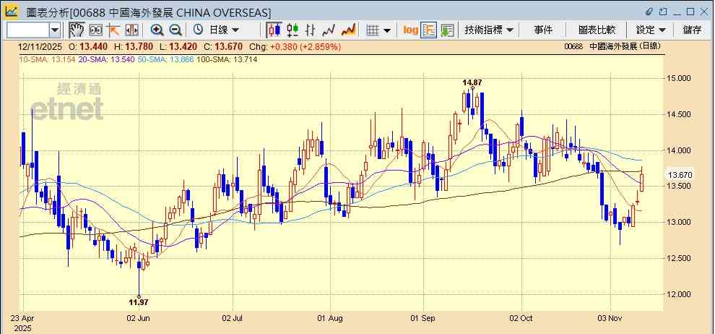Click the grid lines icon

[x=373, y=30]
